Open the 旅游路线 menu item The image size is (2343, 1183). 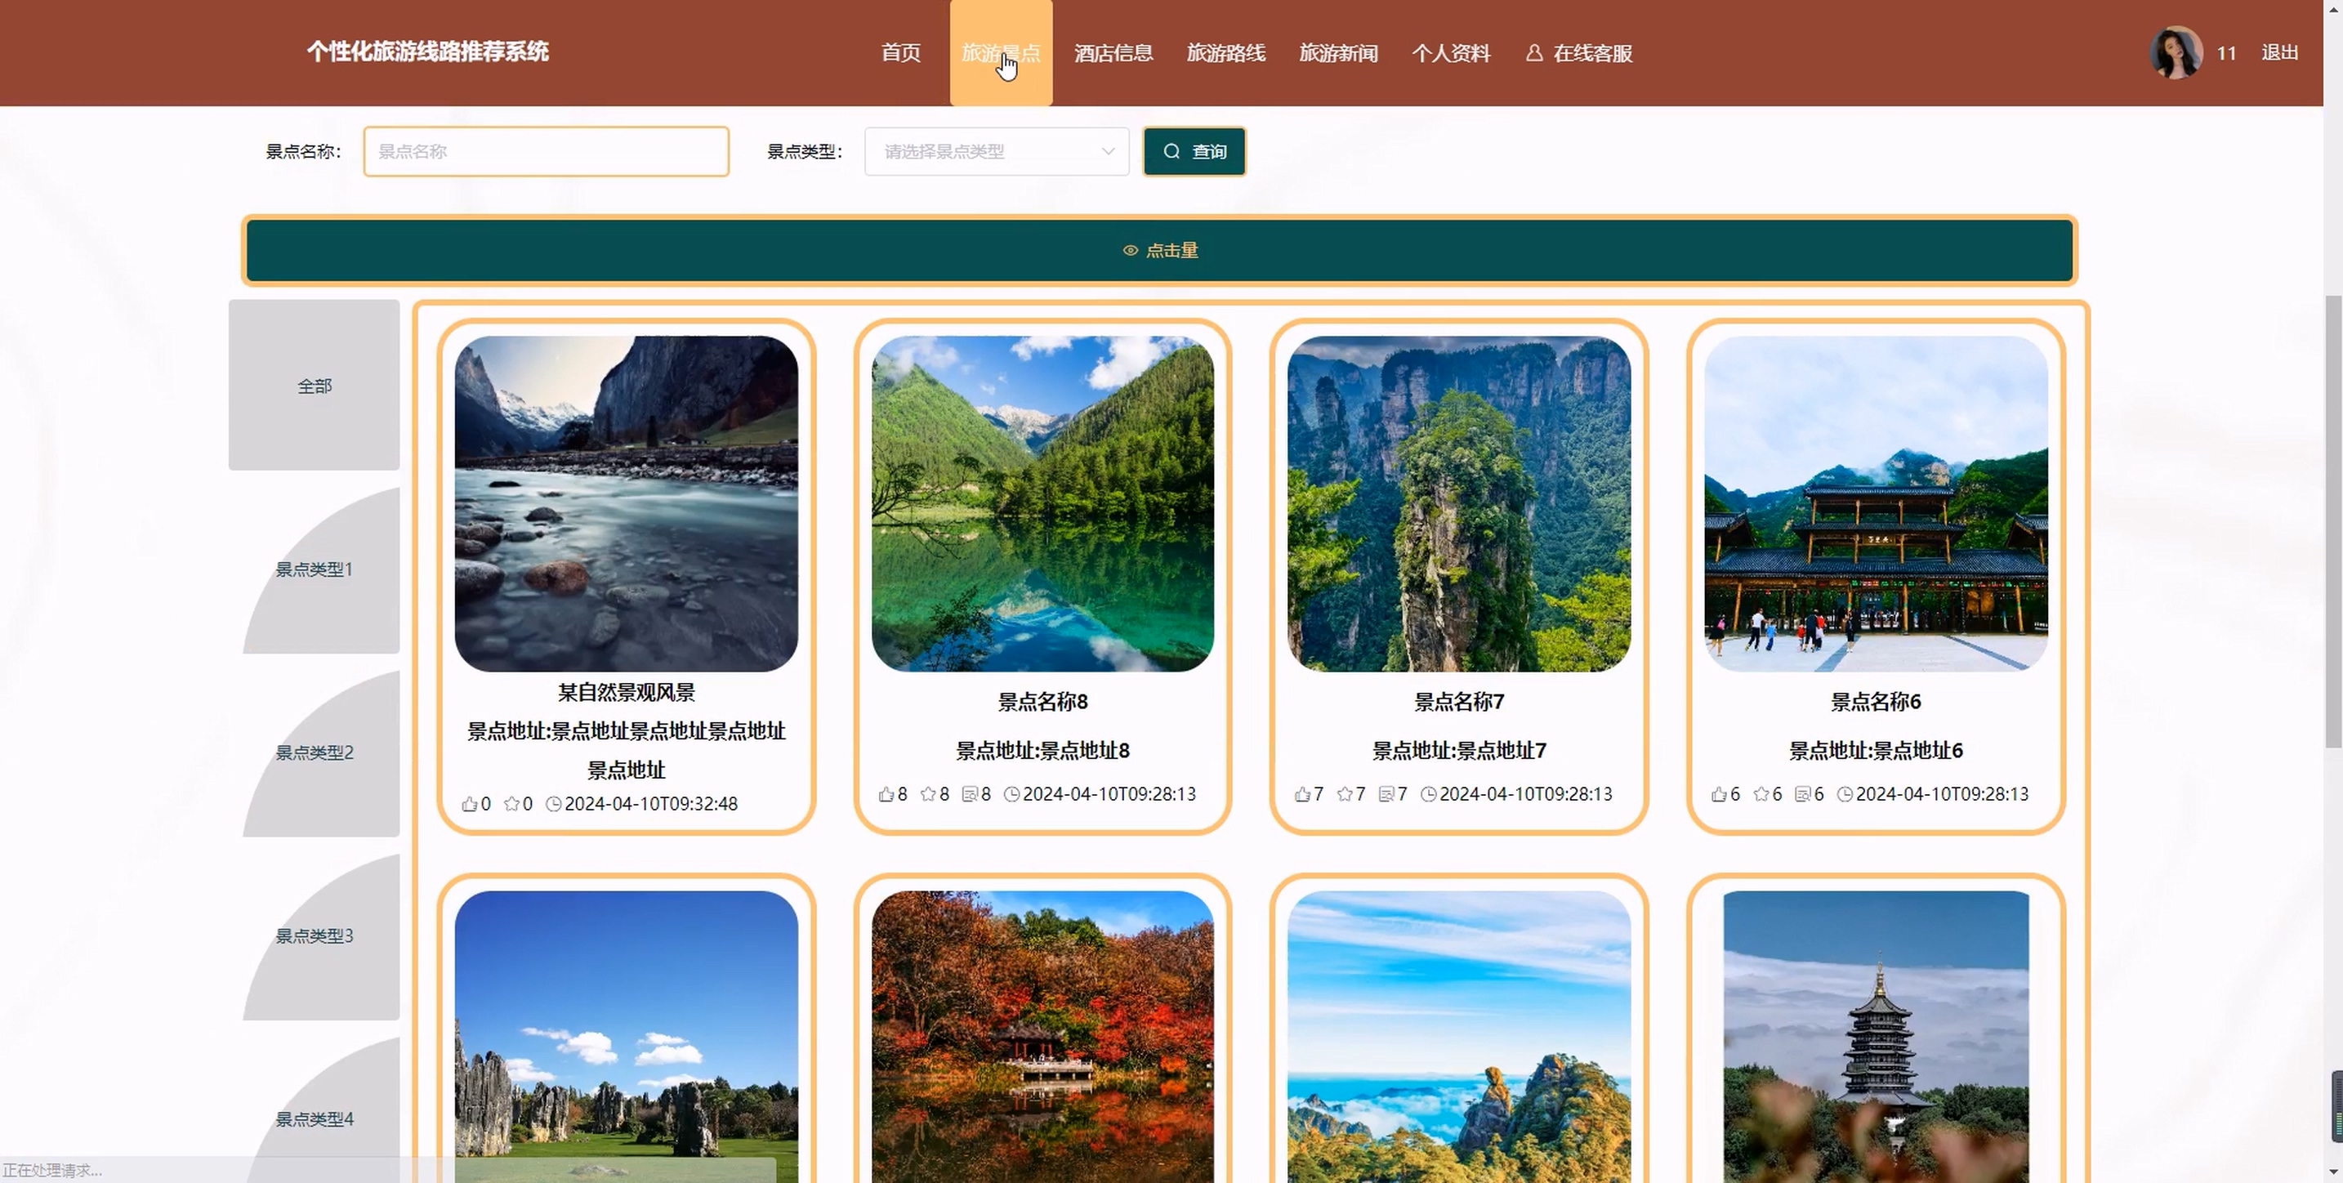tap(1225, 53)
